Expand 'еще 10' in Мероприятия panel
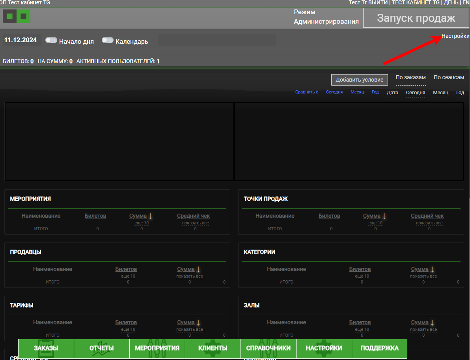This screenshot has width=470, height=360. pos(142,223)
